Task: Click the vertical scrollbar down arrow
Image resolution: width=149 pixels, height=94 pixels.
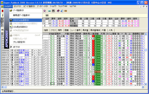Action: tap(146, 84)
